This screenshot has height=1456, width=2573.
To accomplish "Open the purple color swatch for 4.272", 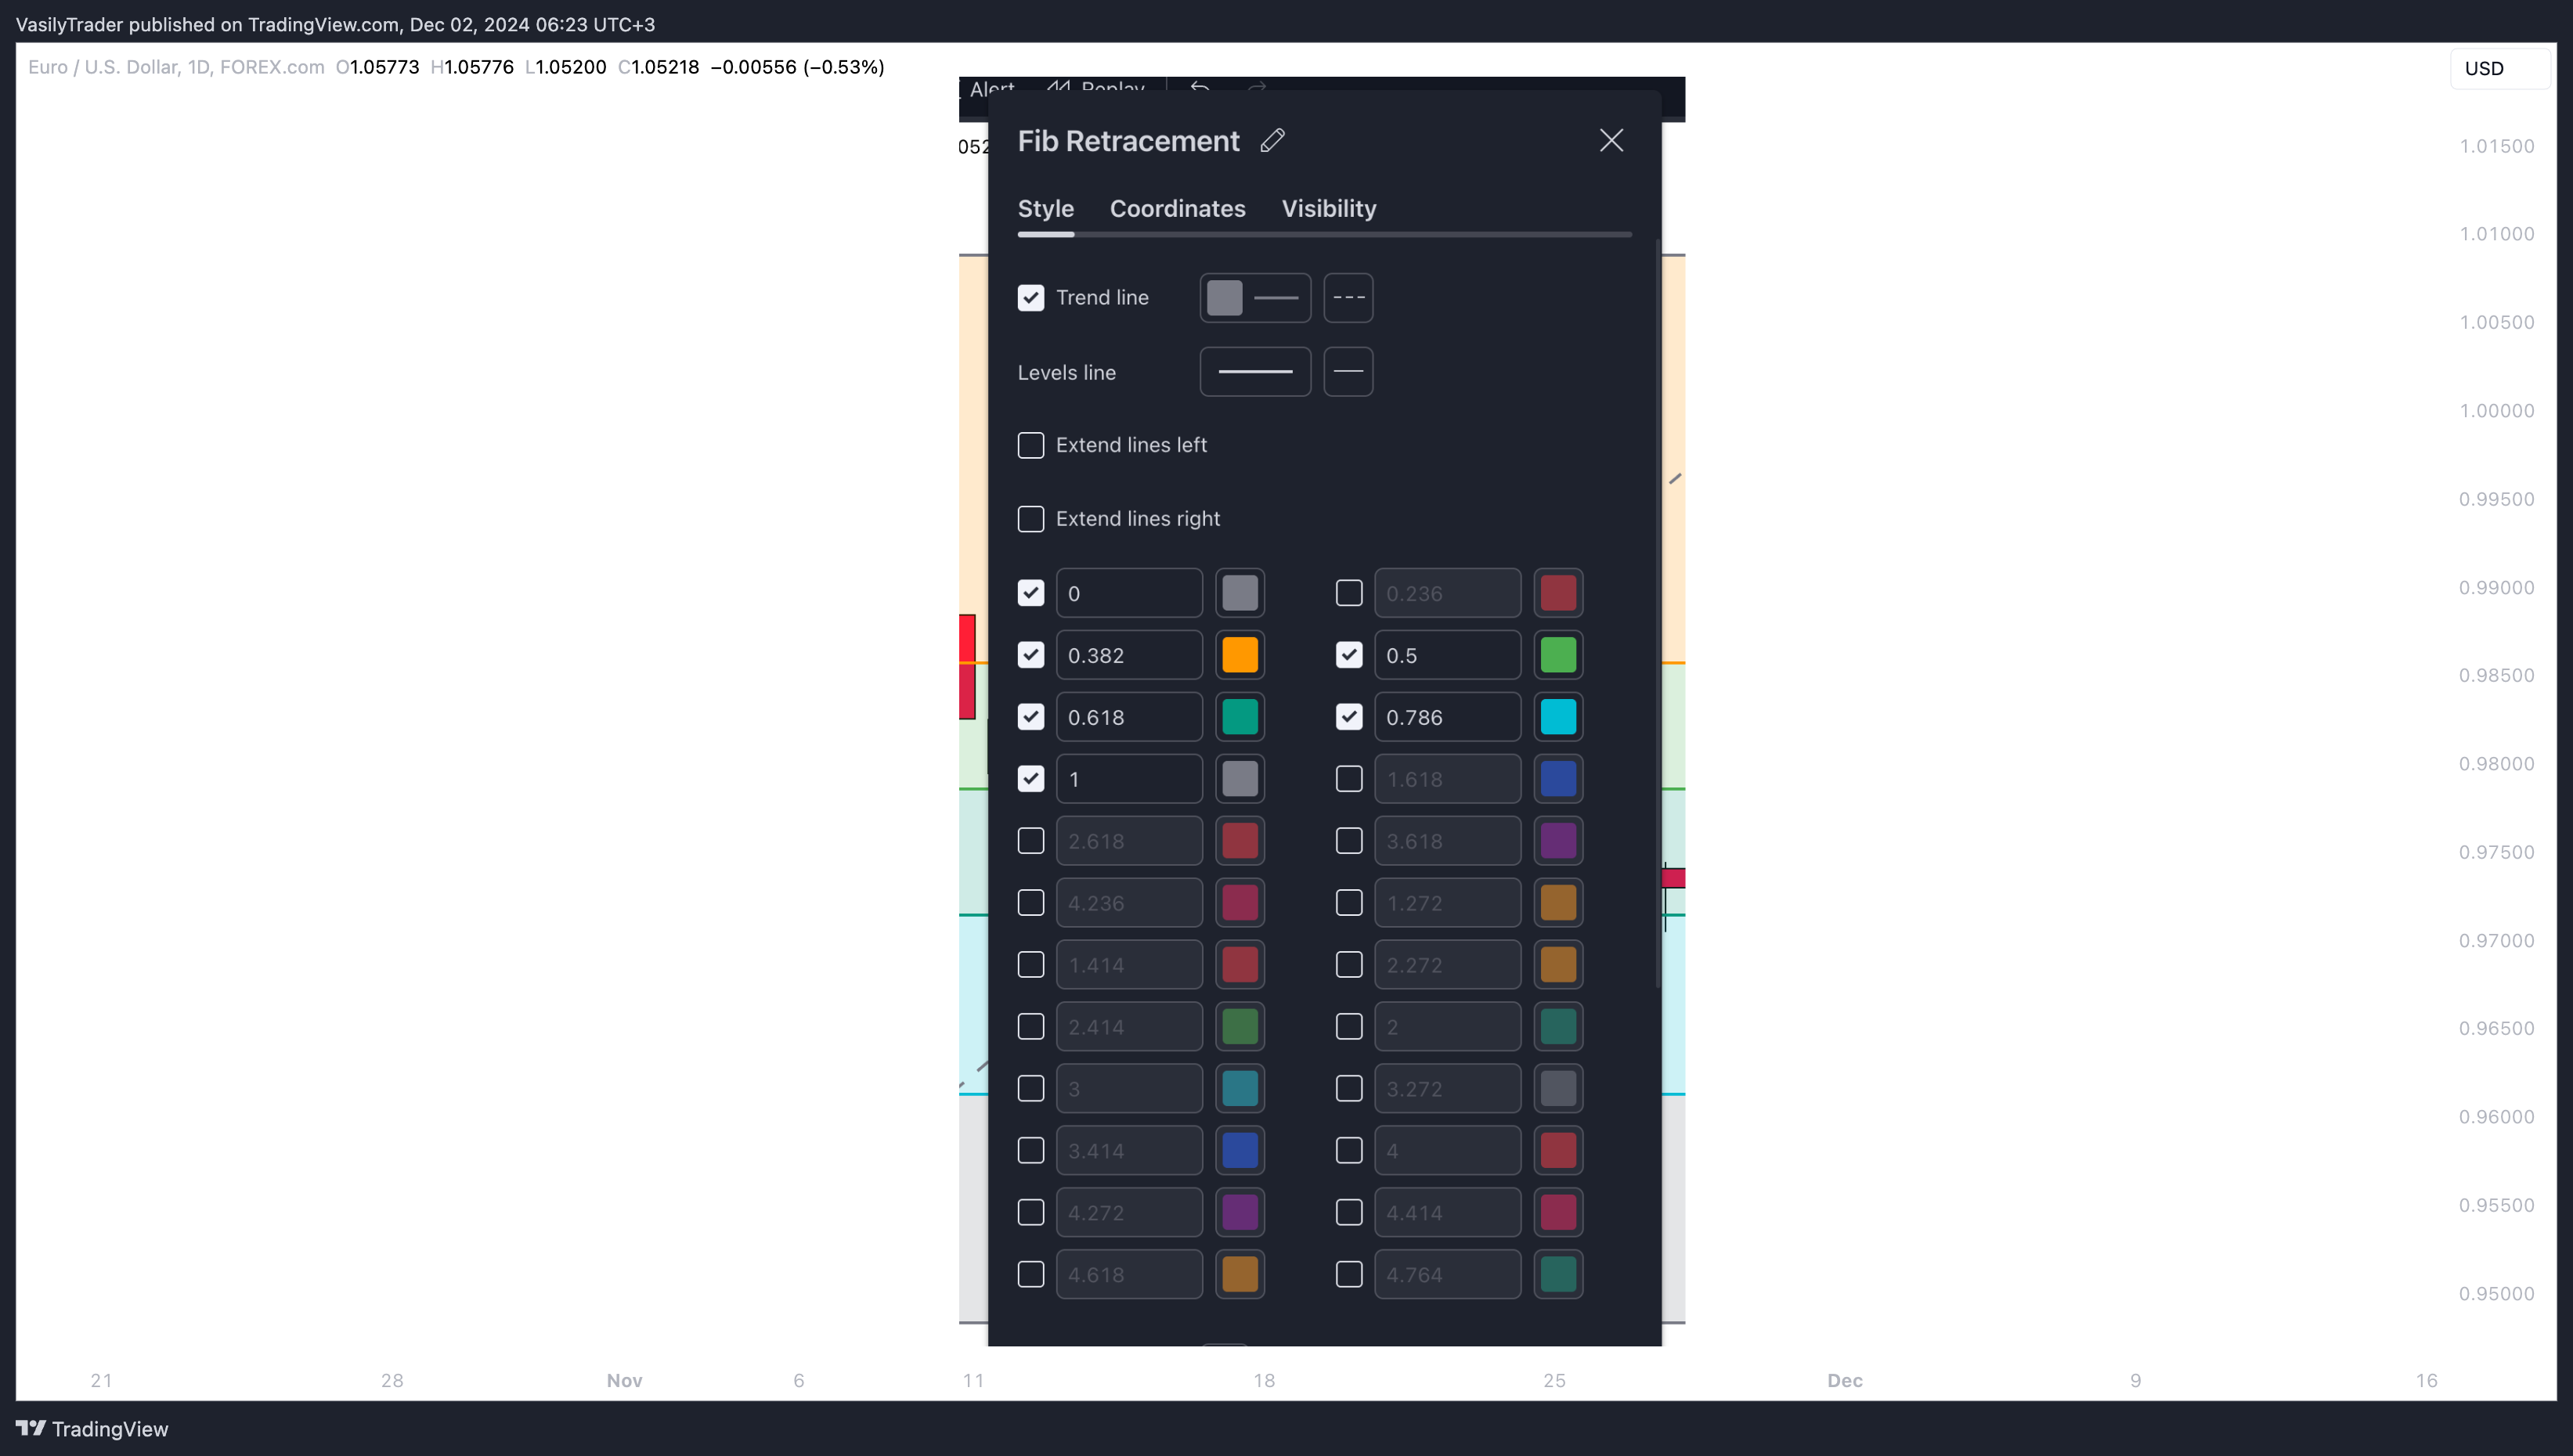I will click(1240, 1212).
